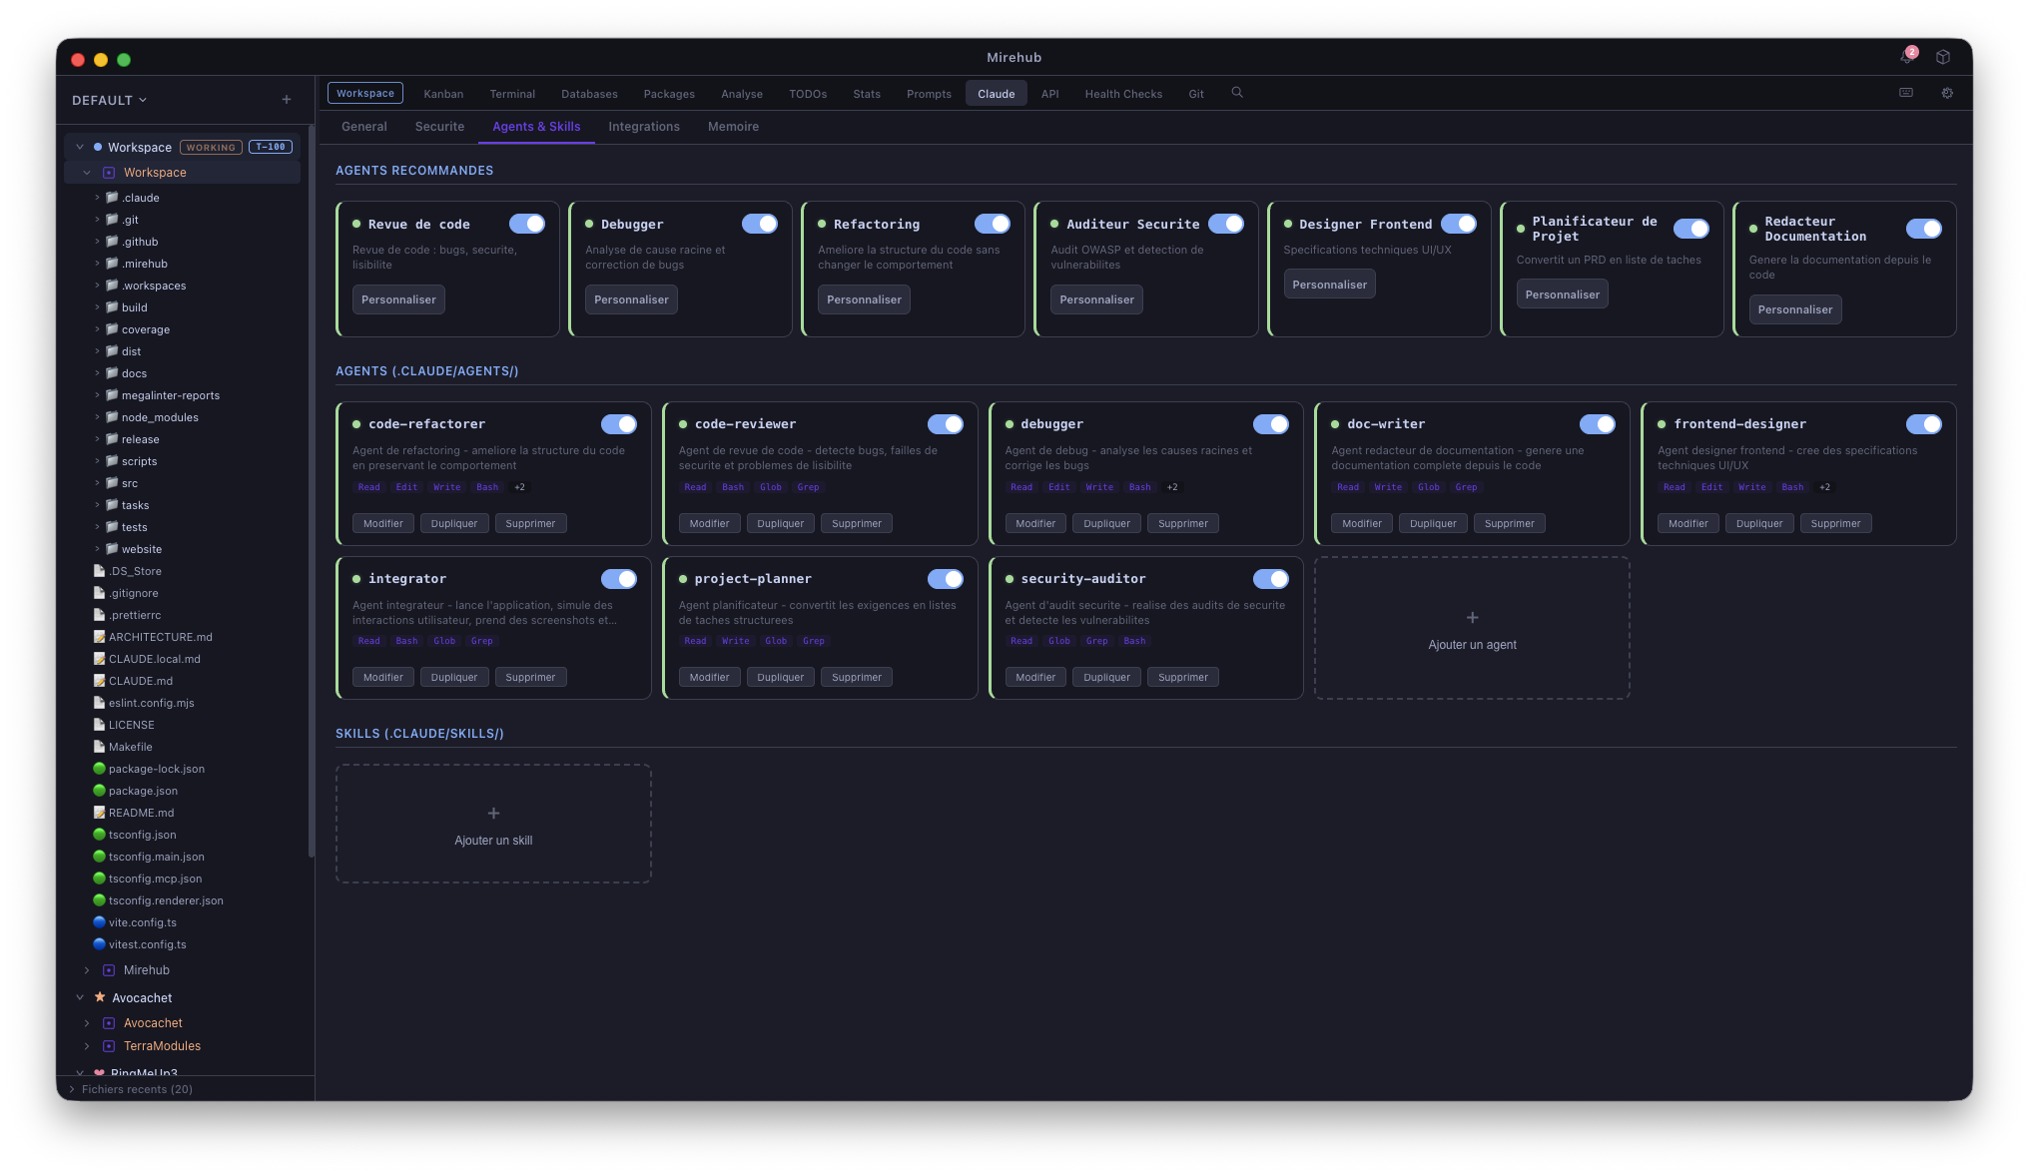Open the Integrations sub-tab
The height and width of the screenshot is (1175, 2029).
tap(643, 127)
